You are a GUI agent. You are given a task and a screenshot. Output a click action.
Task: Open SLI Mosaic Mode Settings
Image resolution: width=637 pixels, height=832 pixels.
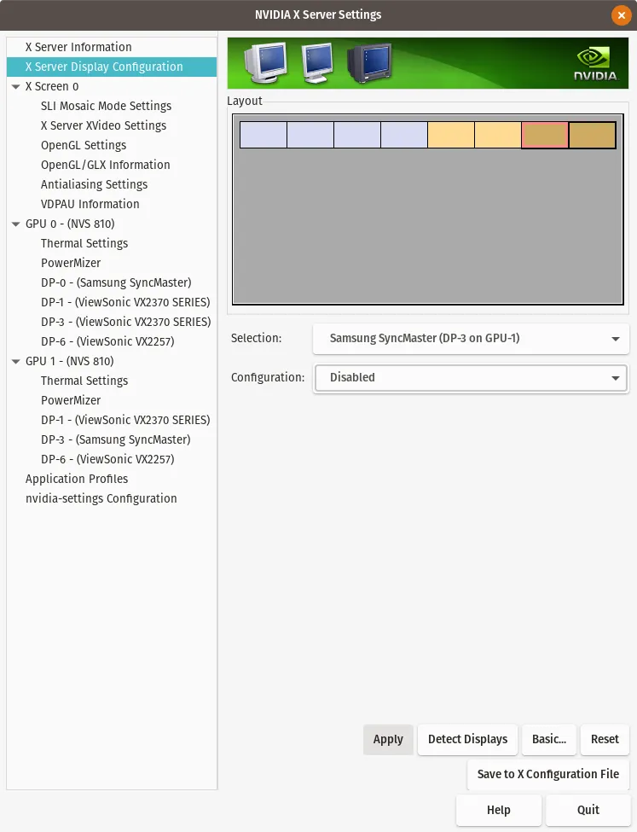click(x=106, y=106)
